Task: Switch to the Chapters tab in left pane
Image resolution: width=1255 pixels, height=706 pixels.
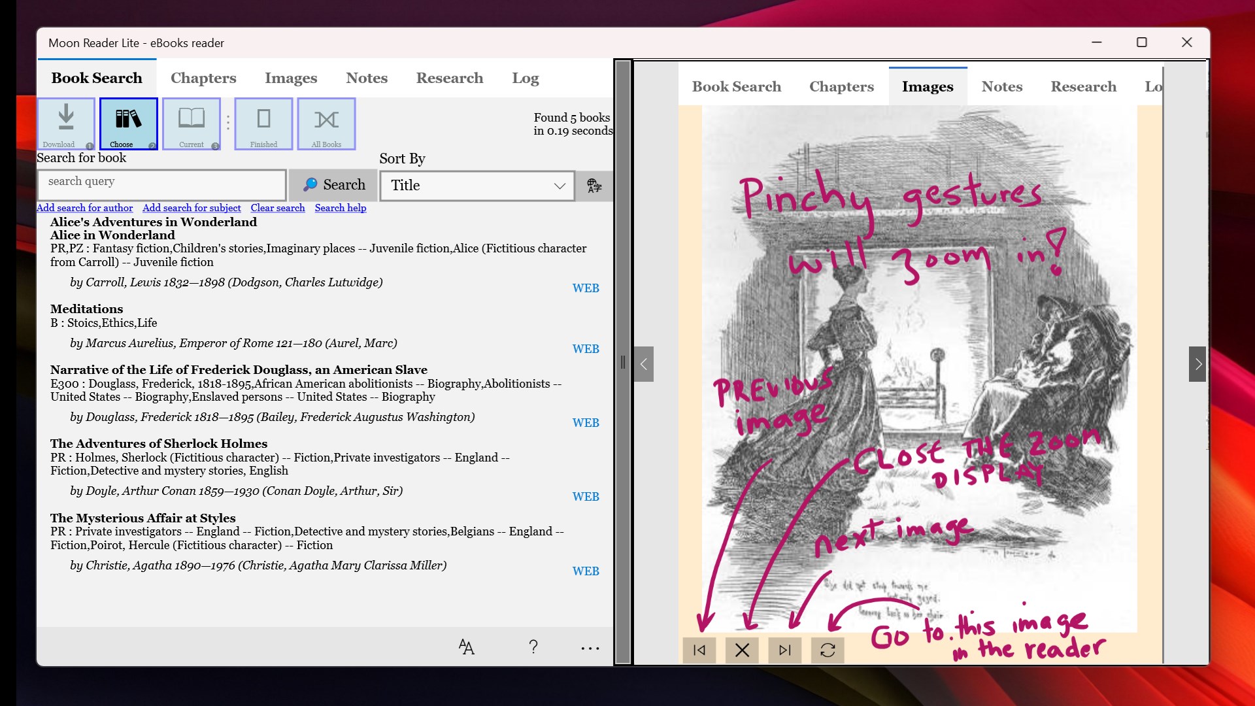Action: tap(203, 78)
